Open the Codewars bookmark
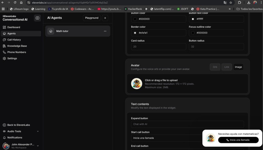263x150 pixels. [x=82, y=9]
